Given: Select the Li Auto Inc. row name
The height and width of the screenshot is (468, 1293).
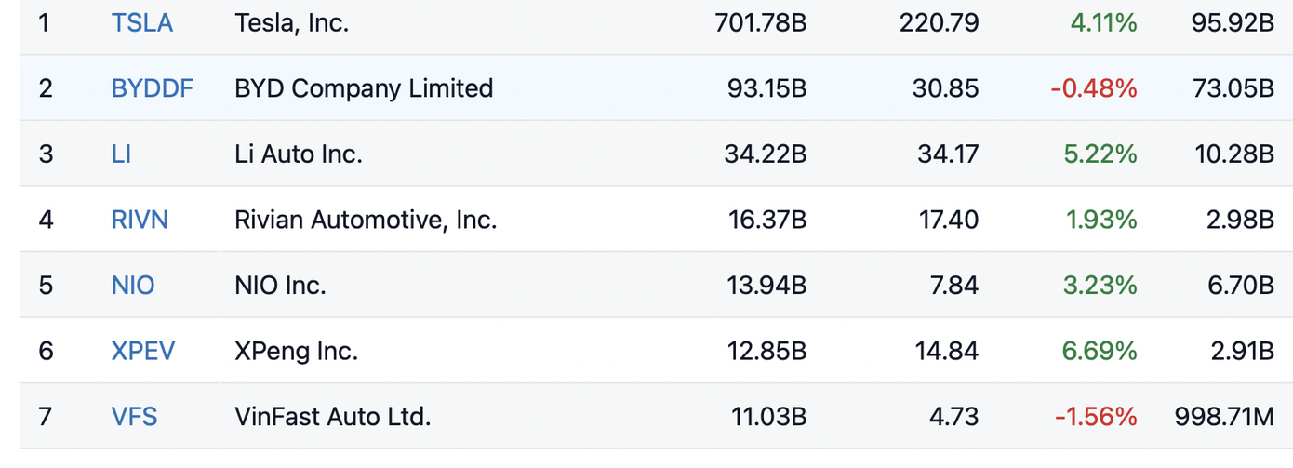Looking at the screenshot, I should (x=299, y=154).
